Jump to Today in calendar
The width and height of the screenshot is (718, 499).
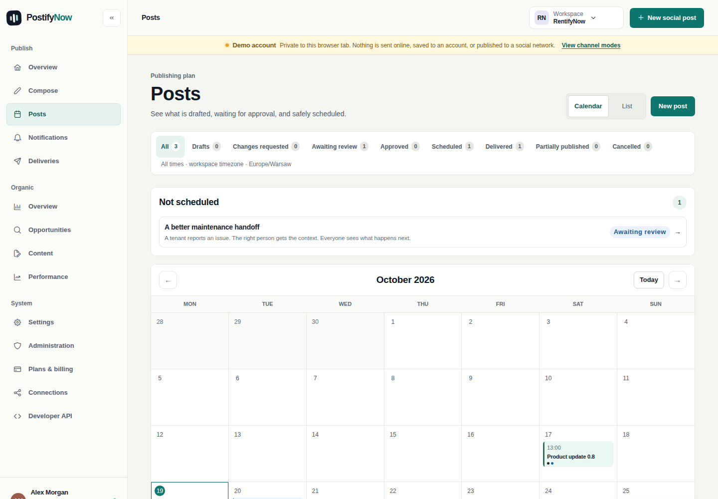649,280
